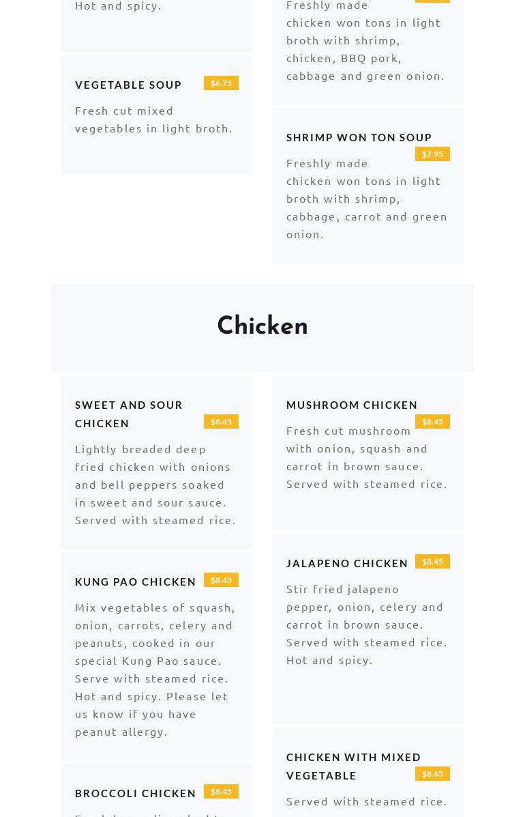The image size is (525, 817).
Task: Select the Chicken with Mixed Vegetable title
Action: click(354, 766)
